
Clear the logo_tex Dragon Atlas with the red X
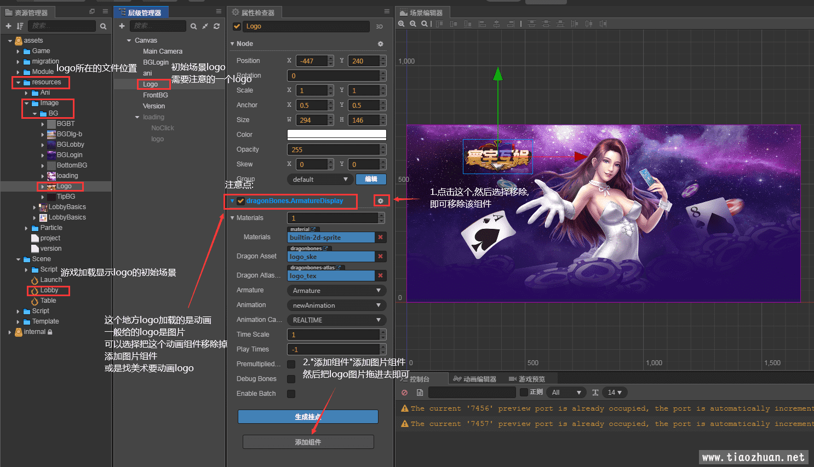pyautogui.click(x=380, y=275)
